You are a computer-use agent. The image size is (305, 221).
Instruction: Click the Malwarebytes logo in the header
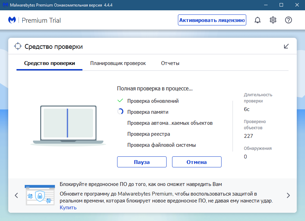[x=12, y=20]
